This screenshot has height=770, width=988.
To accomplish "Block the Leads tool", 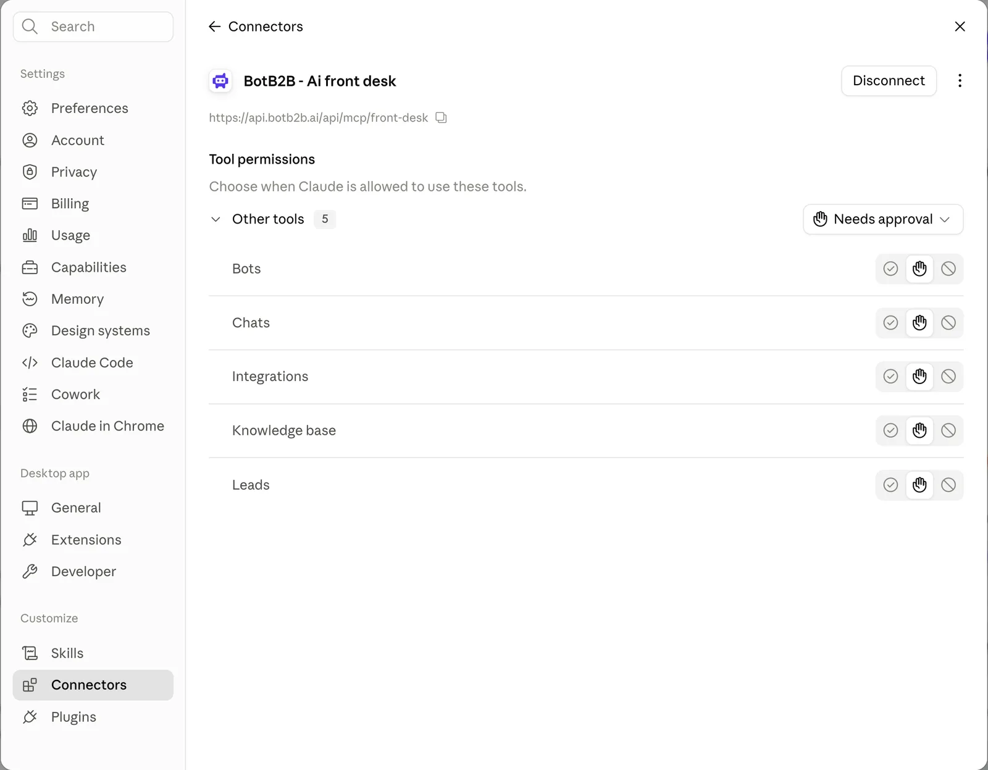I will click(948, 485).
